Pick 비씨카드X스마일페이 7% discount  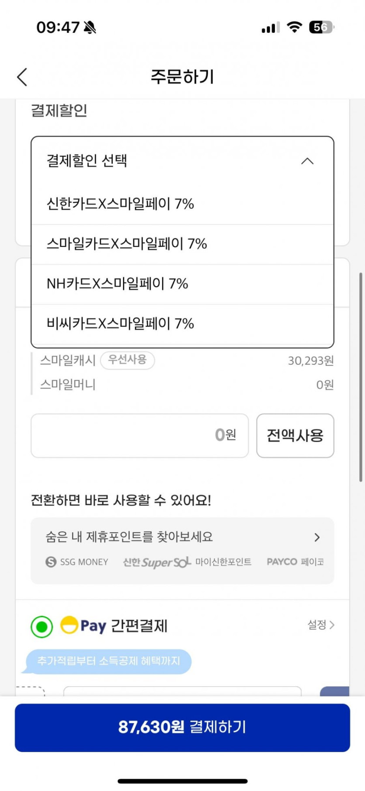pos(120,324)
